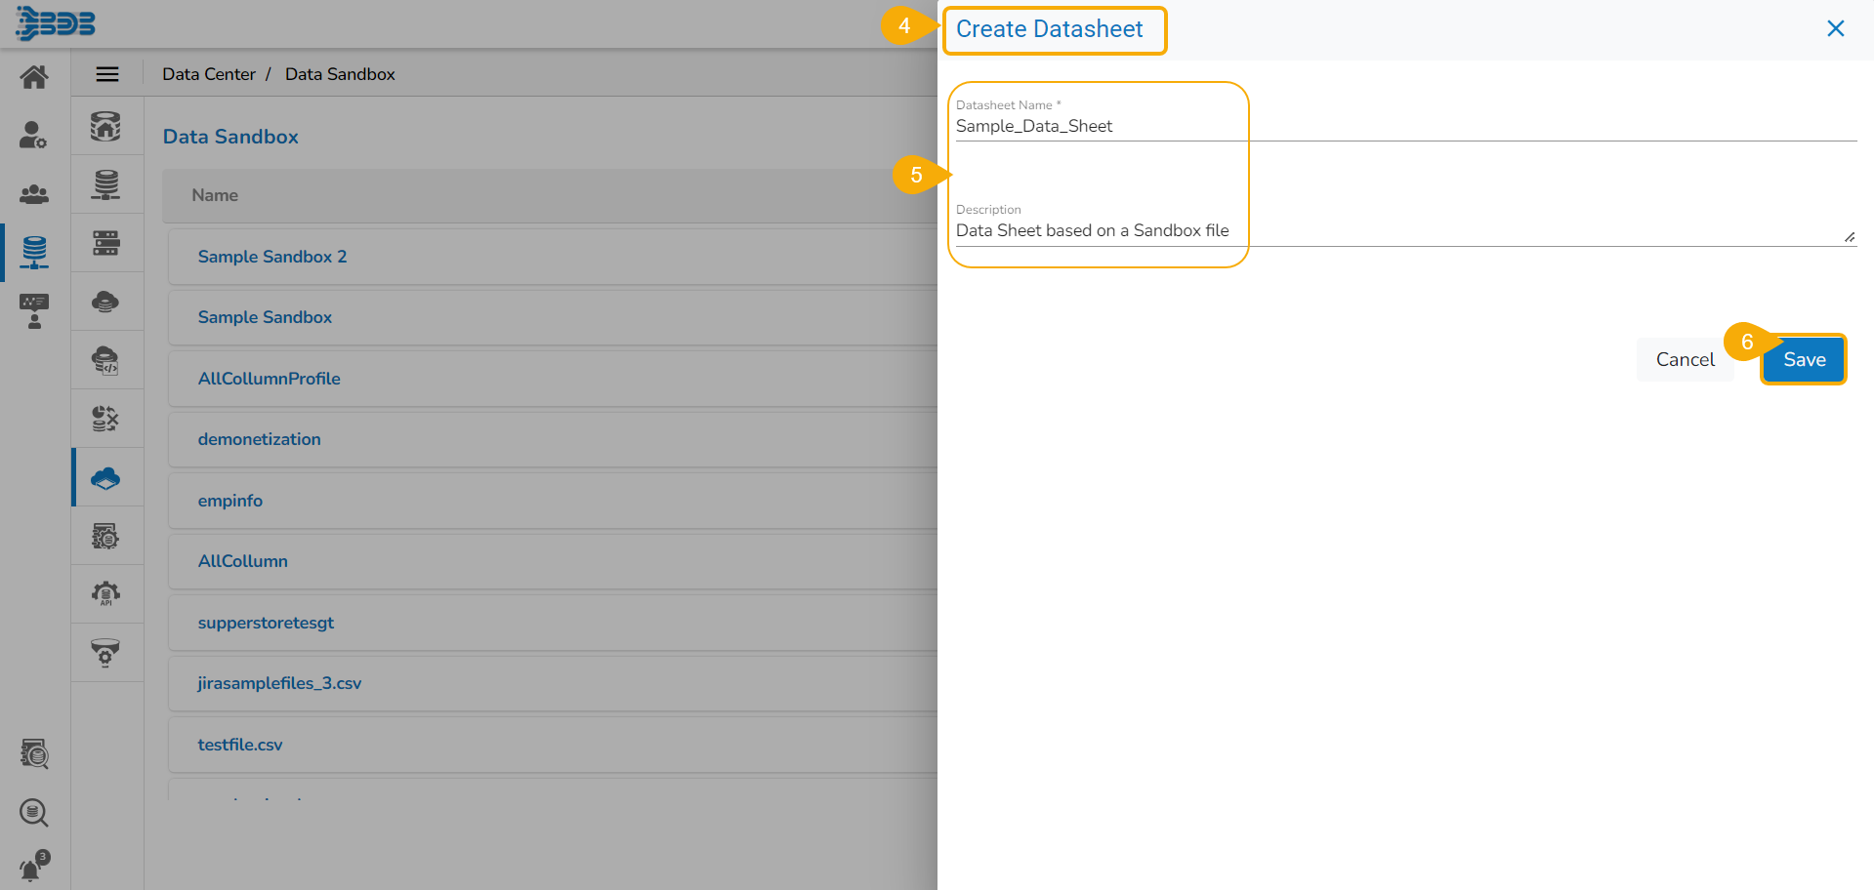Open the Home icon in left sidebar

(x=34, y=77)
